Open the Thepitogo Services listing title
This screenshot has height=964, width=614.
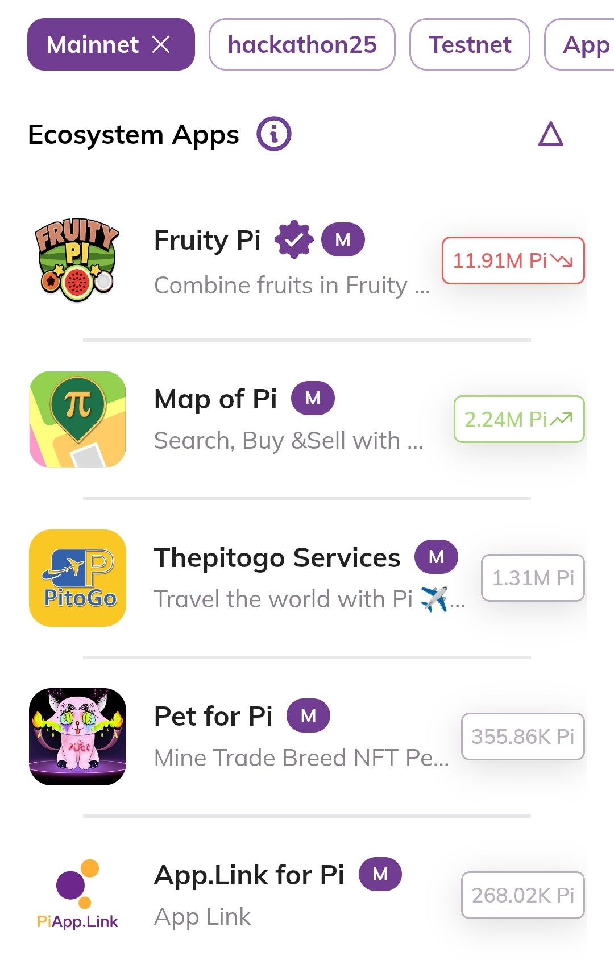277,557
